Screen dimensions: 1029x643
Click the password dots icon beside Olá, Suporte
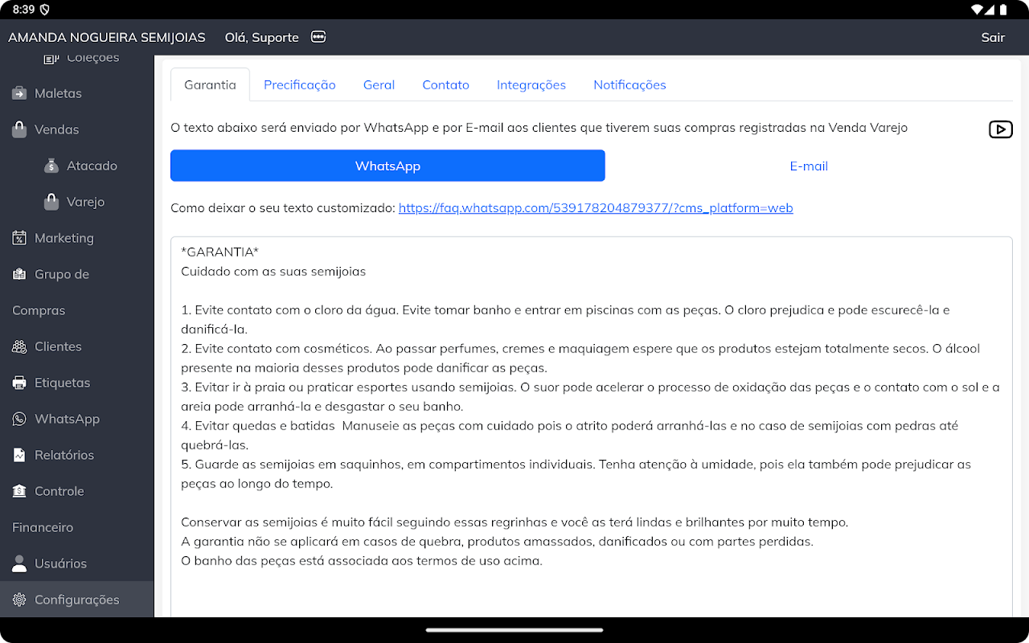click(318, 37)
